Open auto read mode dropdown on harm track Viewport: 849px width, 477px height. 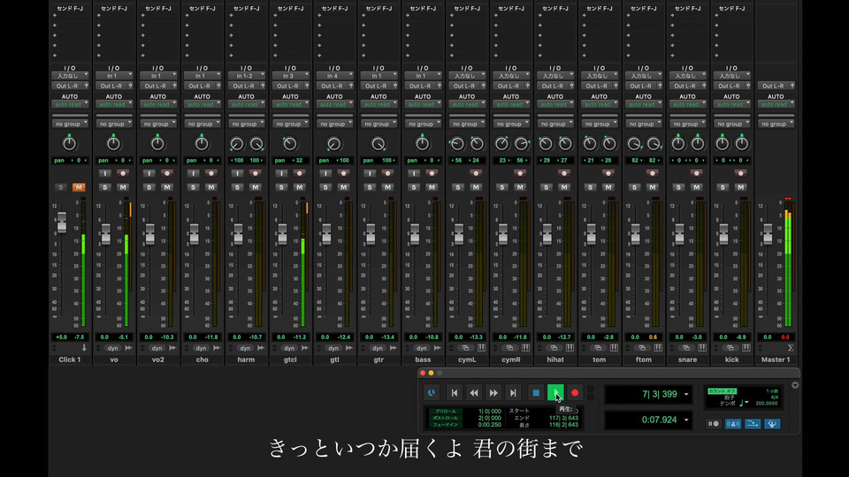[246, 104]
